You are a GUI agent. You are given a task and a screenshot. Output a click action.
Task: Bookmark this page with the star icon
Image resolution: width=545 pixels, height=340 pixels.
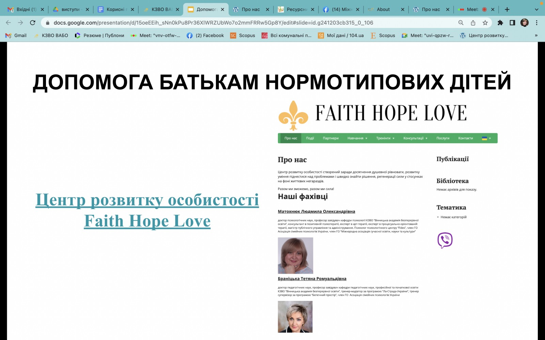click(x=485, y=23)
